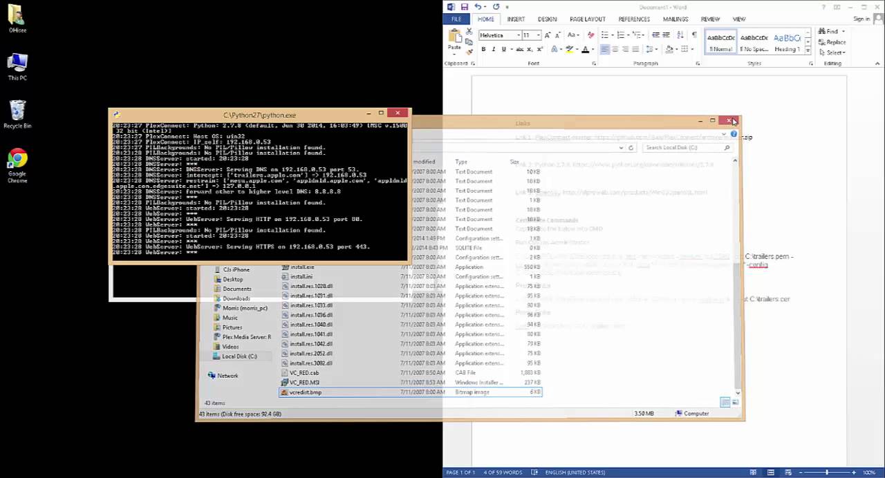Image resolution: width=885 pixels, height=478 pixels.
Task: Click the Find button in Editing group
Action: [828, 31]
